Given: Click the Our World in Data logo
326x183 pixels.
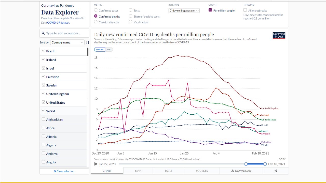Looking at the screenshot, I should 279,35.
